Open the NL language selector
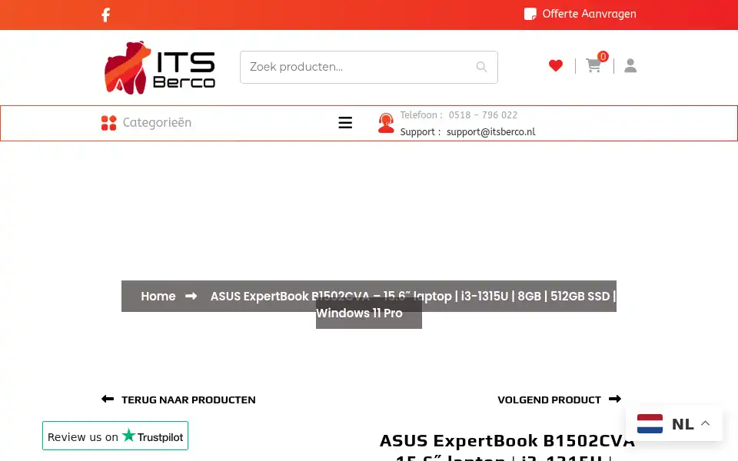Screen dimensions: 738x461 (674, 423)
